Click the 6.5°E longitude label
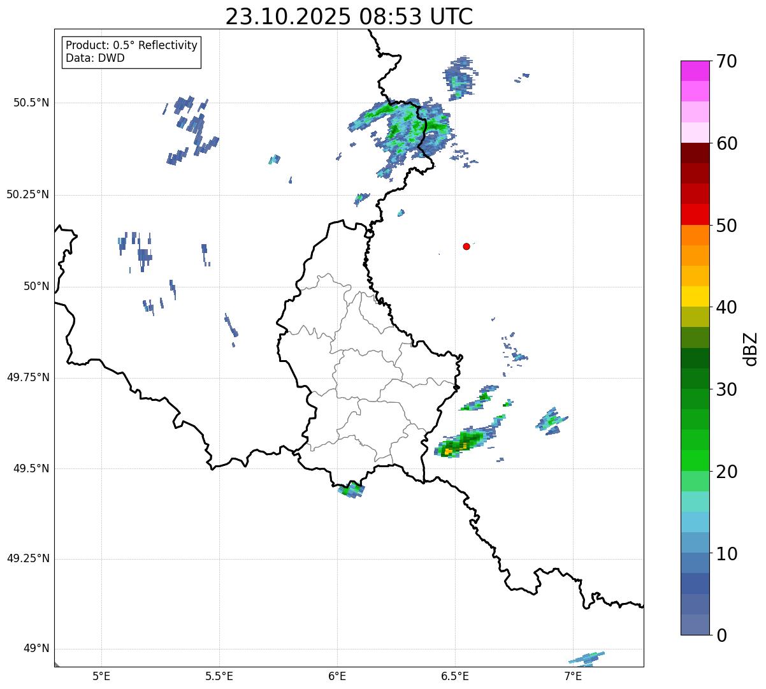 click(x=455, y=676)
